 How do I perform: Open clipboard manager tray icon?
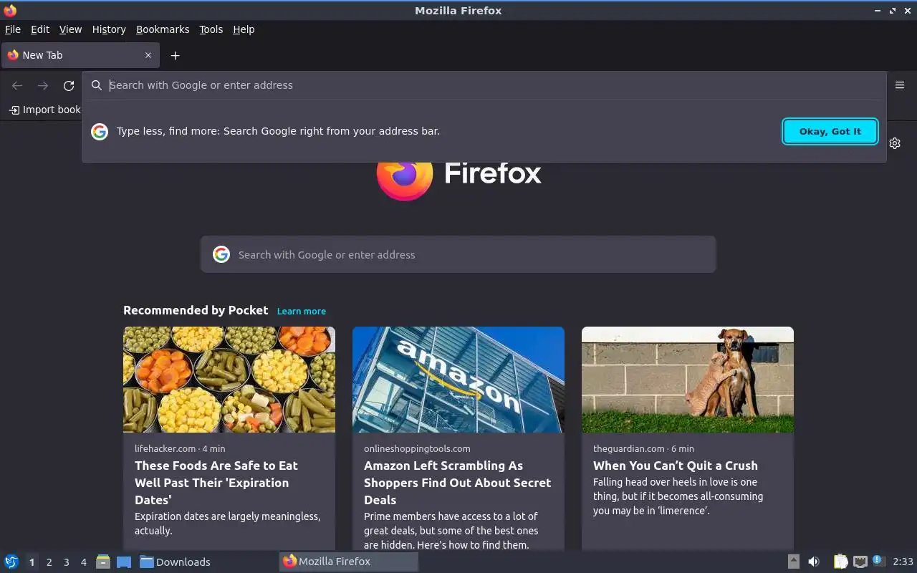coord(840,562)
